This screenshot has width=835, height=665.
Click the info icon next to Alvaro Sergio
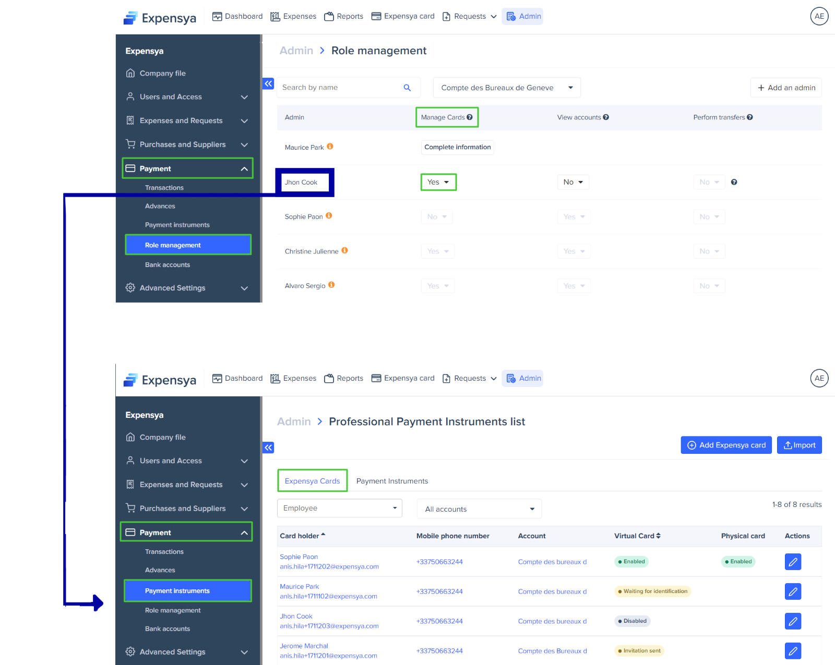click(331, 285)
